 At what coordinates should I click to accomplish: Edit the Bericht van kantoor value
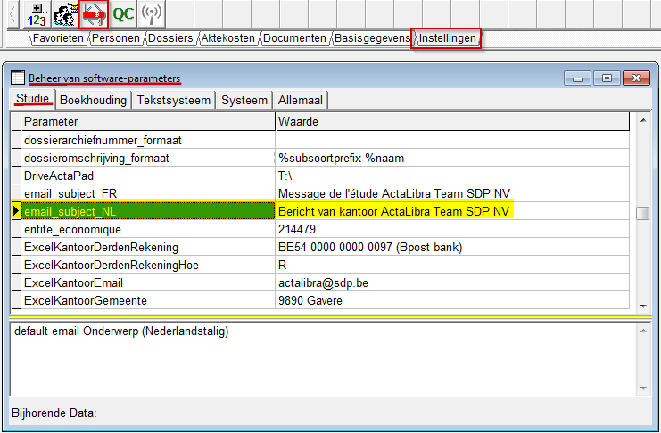point(452,211)
